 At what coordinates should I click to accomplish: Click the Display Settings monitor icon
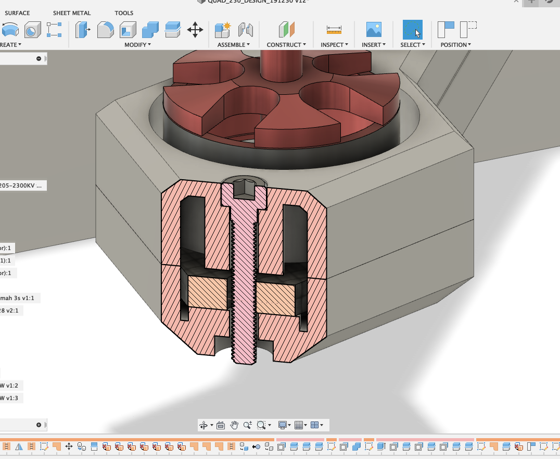[x=283, y=425]
